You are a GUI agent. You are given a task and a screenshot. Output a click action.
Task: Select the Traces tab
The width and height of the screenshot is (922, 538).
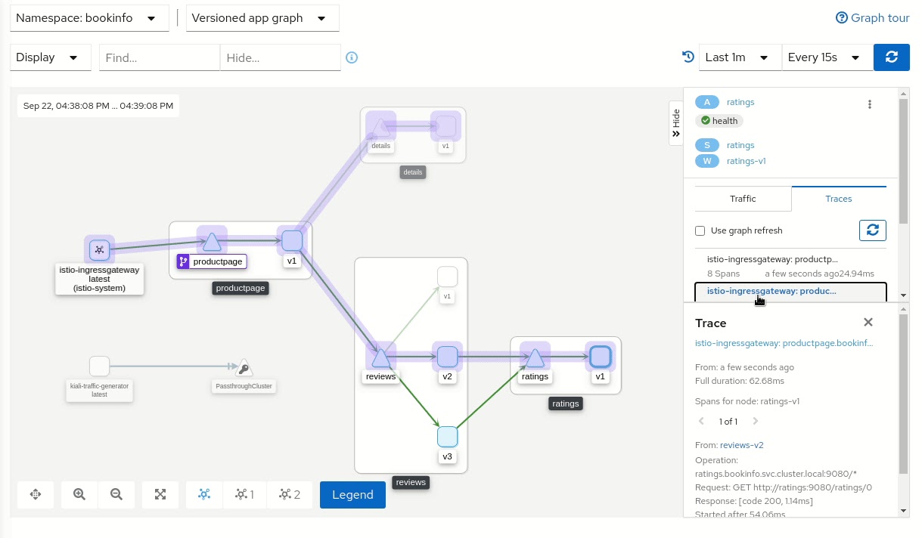point(838,199)
